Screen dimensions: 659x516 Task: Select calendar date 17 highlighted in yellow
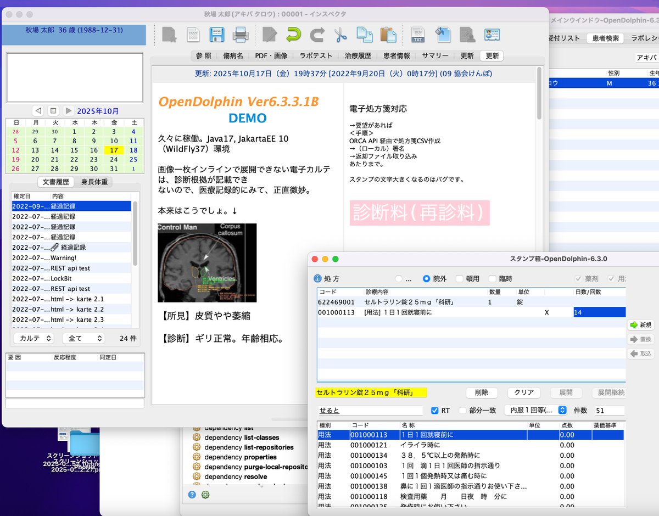114,150
